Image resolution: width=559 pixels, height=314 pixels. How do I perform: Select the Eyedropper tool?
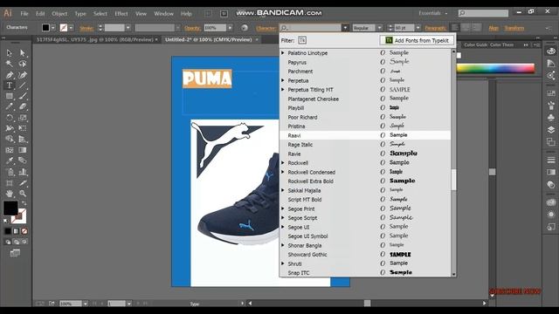[x=10, y=160]
